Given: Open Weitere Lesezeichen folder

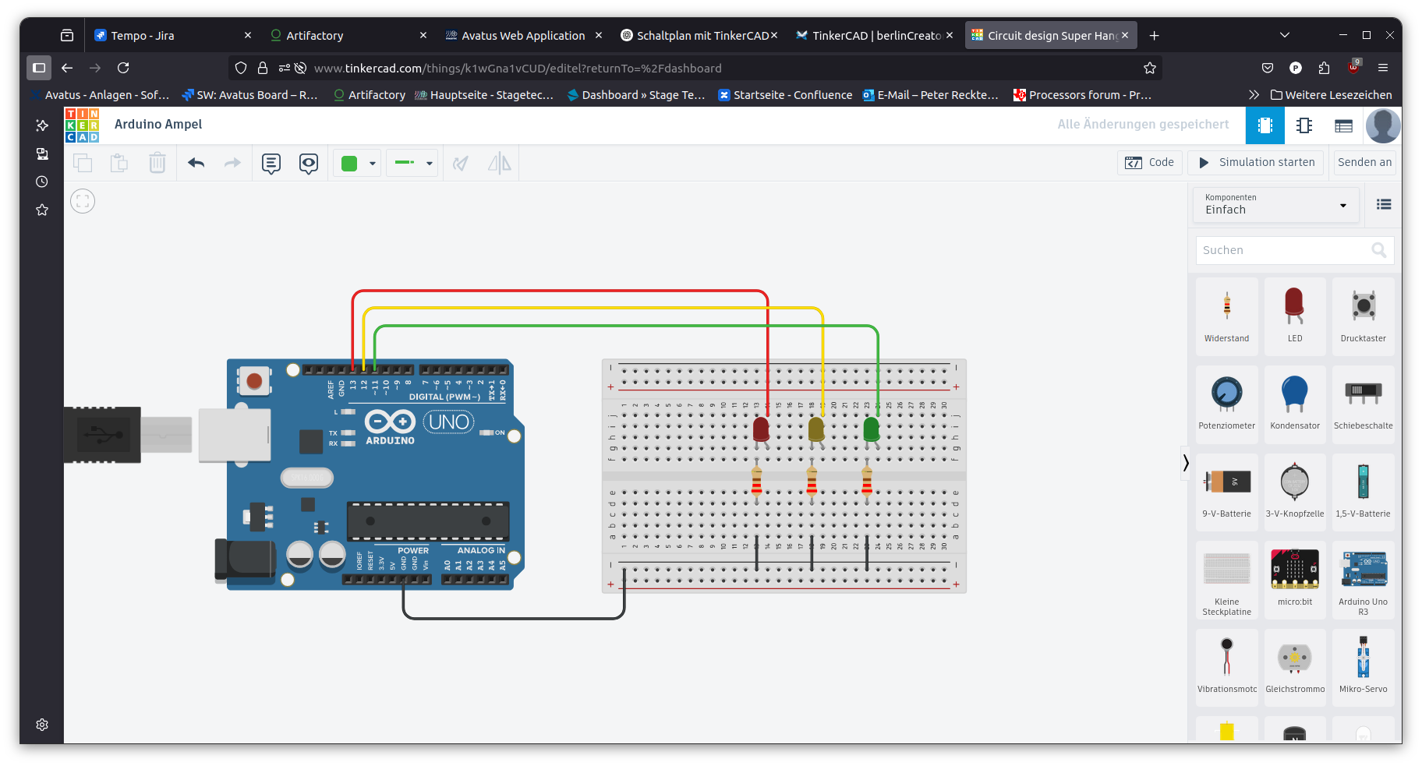Looking at the screenshot, I should (1331, 95).
